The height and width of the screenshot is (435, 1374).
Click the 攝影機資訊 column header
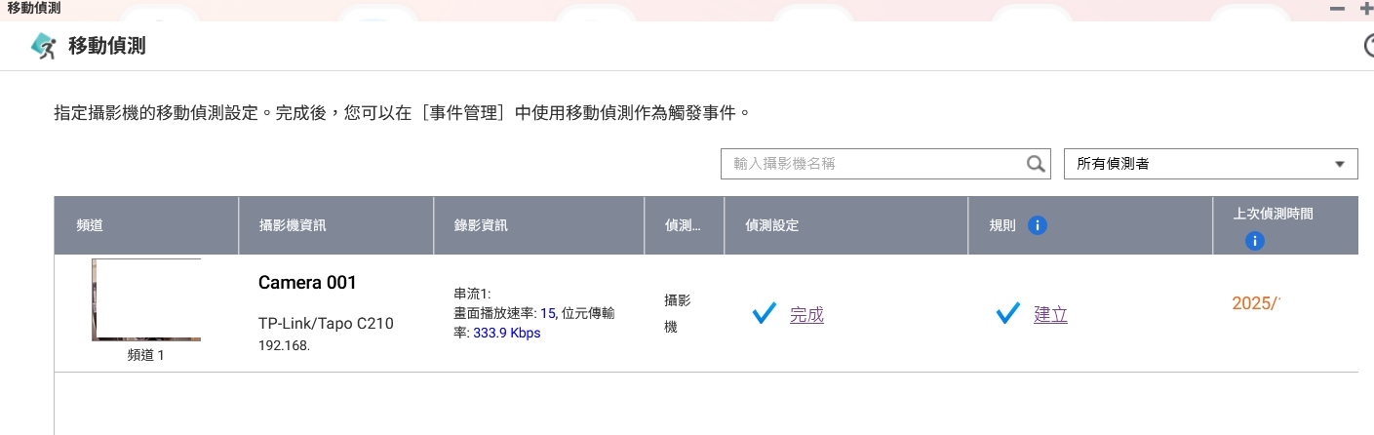point(293,225)
